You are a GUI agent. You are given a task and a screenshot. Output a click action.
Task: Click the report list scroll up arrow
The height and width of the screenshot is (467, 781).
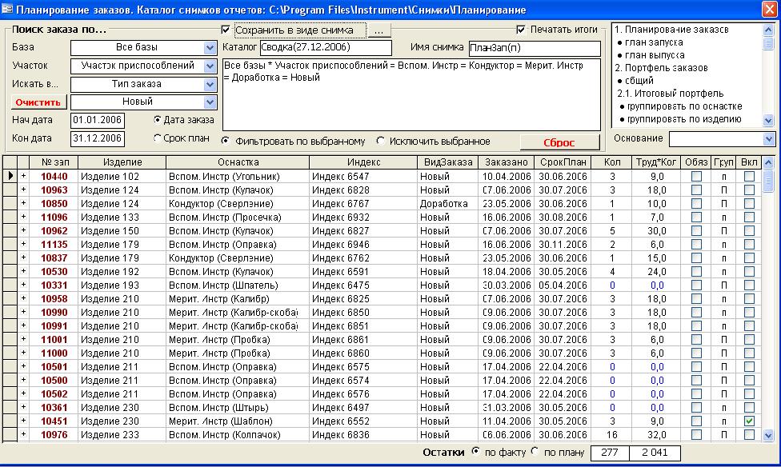pyautogui.click(x=768, y=30)
